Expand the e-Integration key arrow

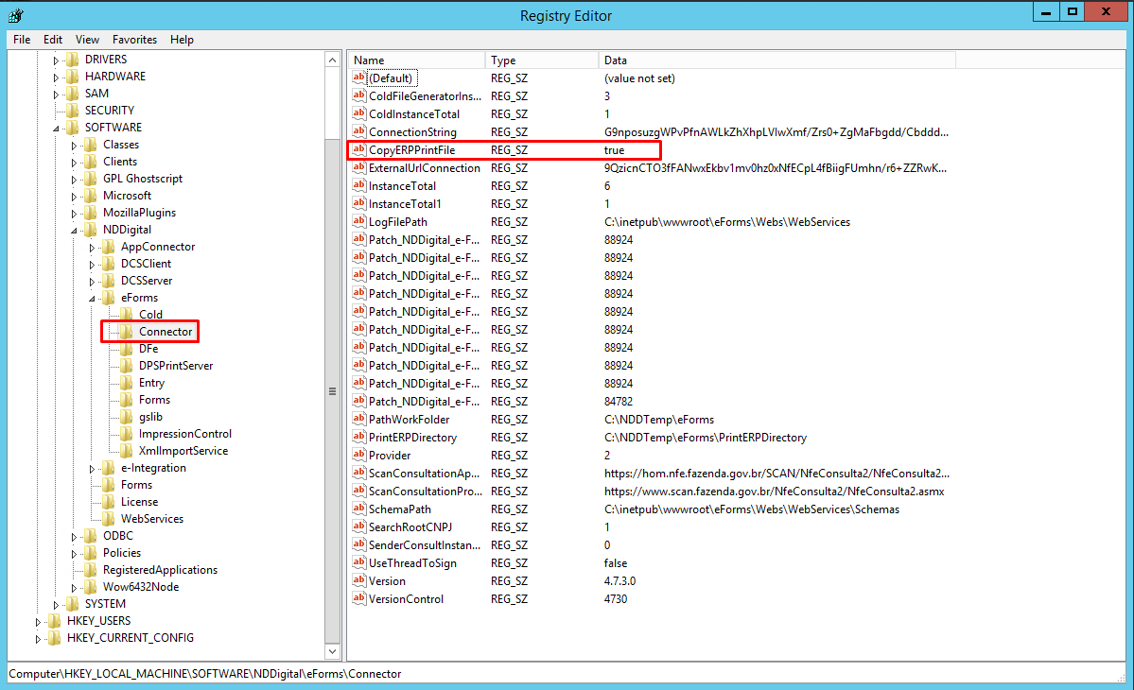[92, 469]
